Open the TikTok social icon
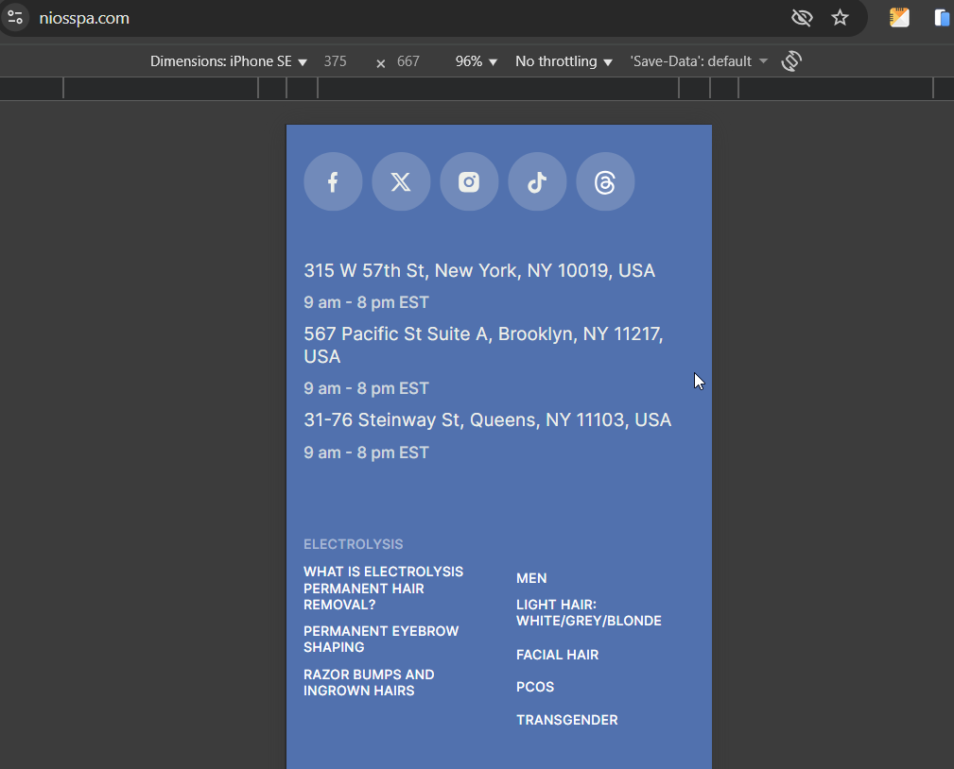The width and height of the screenshot is (954, 769). (537, 181)
